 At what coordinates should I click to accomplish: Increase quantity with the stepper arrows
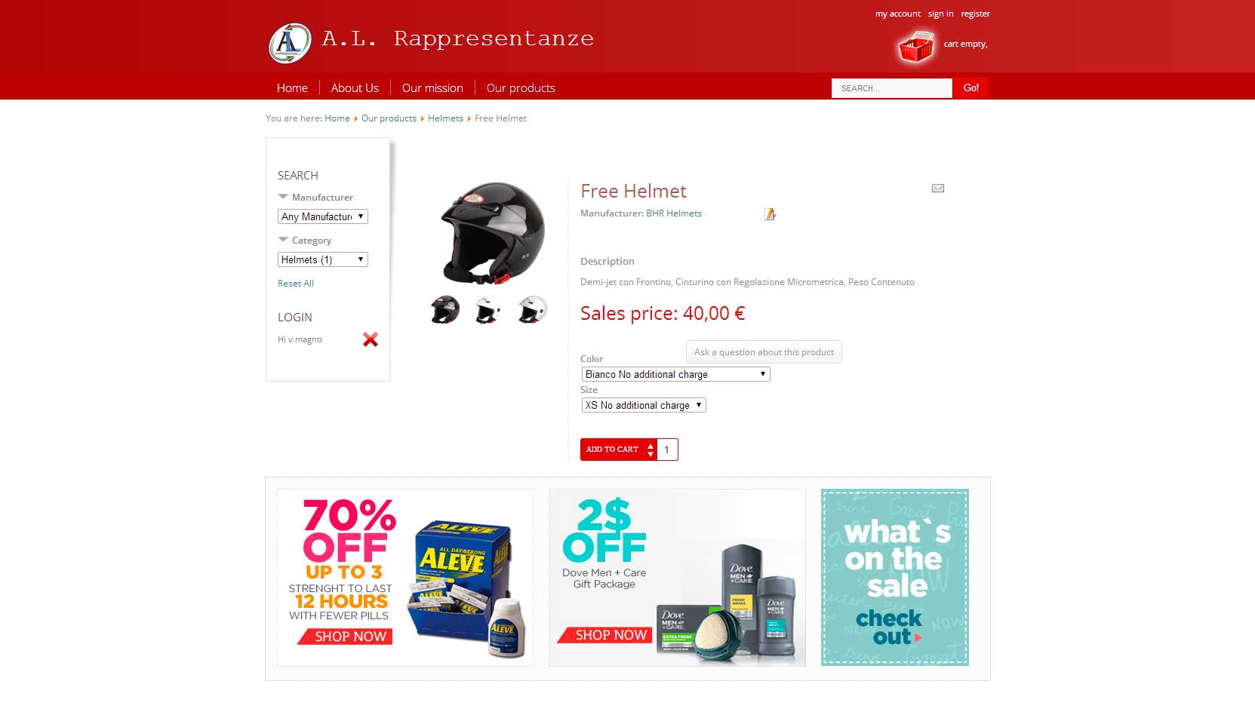[x=651, y=446]
